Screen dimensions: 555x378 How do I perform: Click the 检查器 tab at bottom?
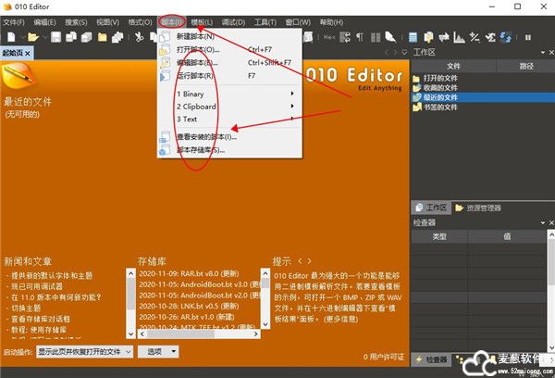(x=432, y=359)
